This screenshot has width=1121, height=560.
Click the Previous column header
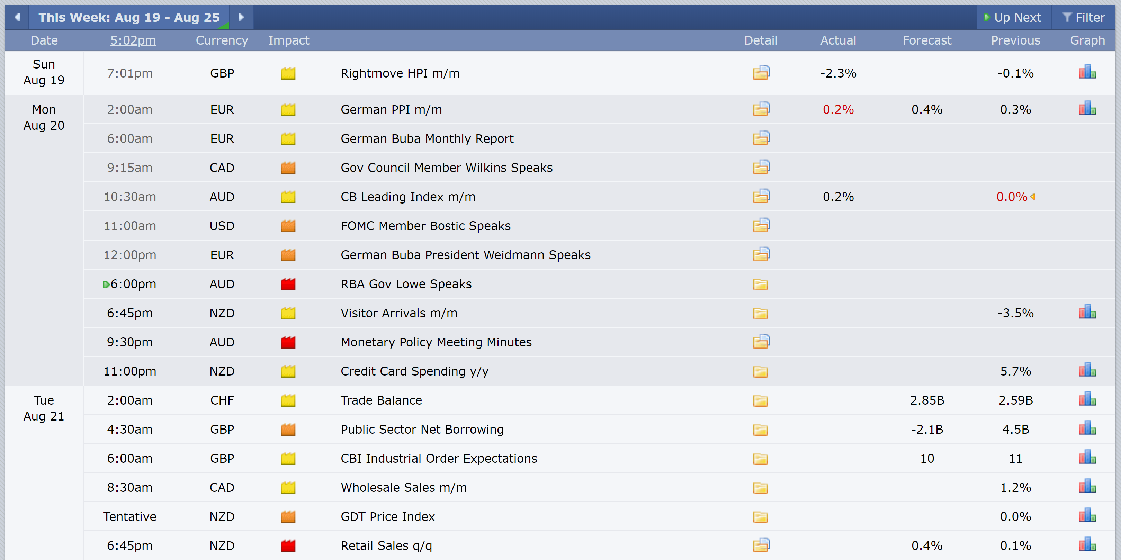(x=1016, y=40)
